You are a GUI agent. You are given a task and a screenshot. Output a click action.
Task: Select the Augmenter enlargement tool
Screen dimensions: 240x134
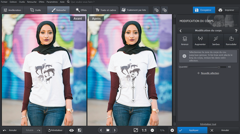[200, 41]
